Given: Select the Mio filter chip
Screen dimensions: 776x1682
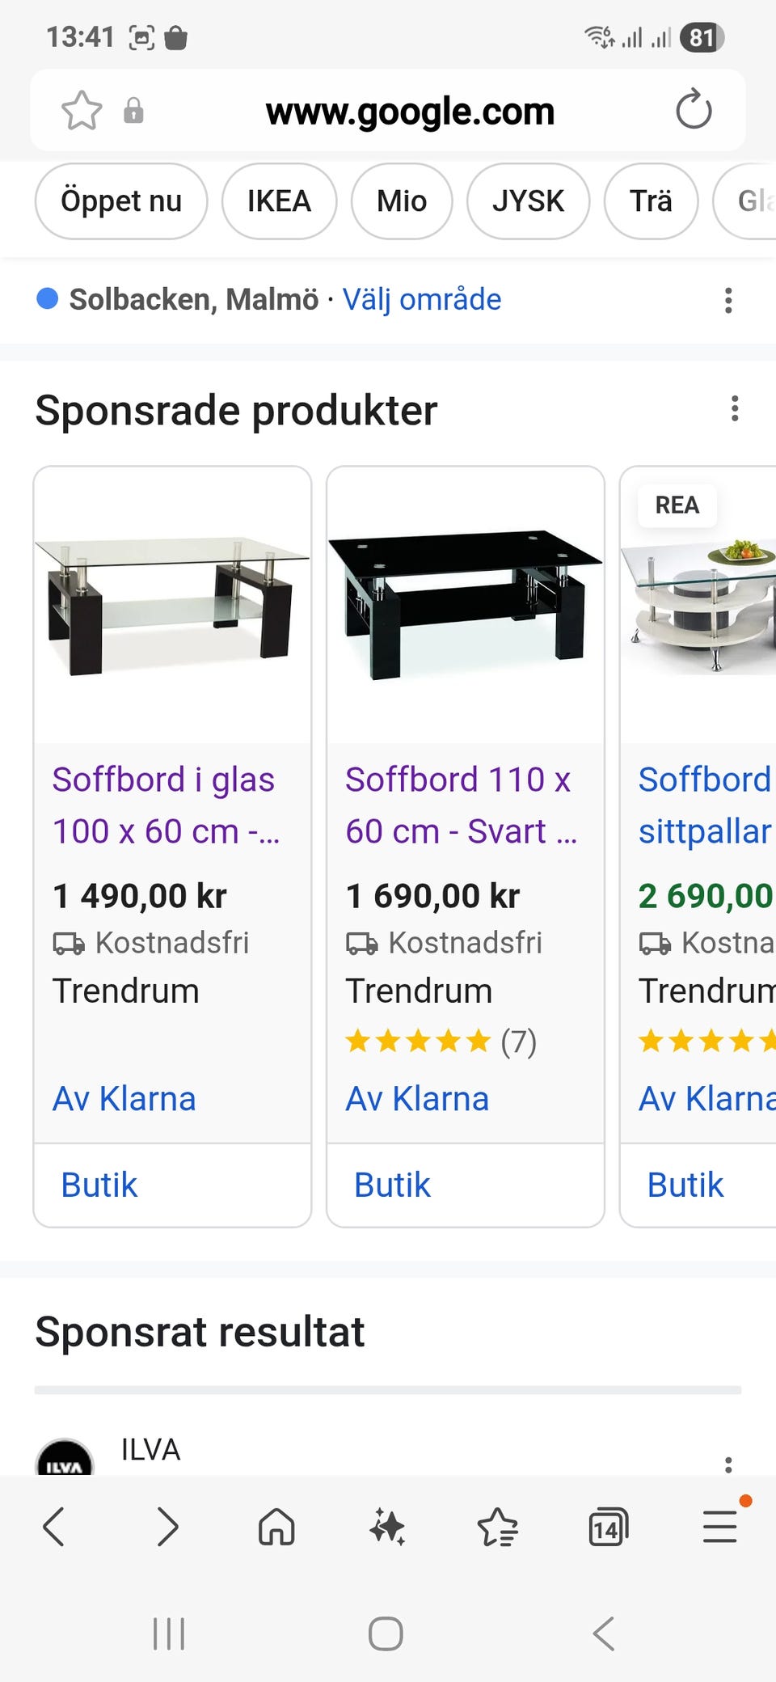Looking at the screenshot, I should tap(402, 201).
